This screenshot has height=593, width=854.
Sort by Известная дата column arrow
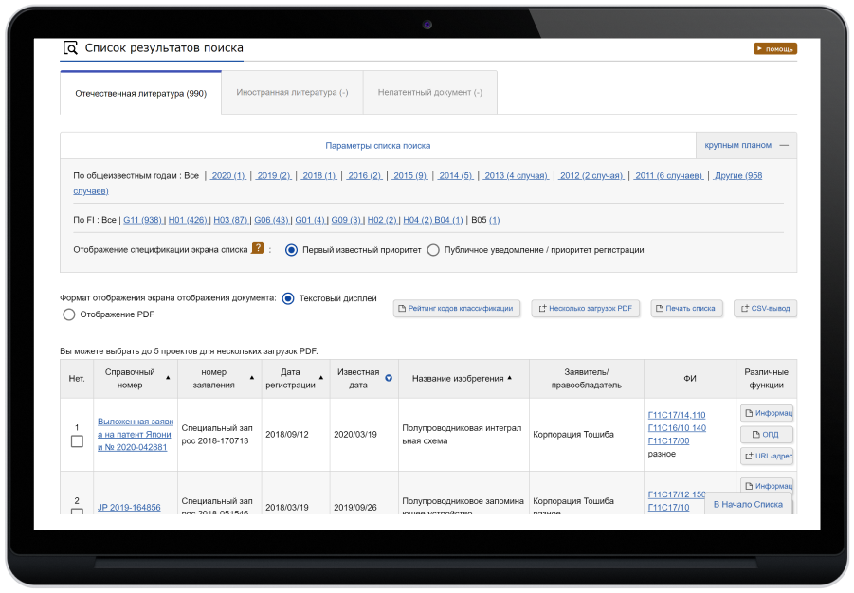point(389,379)
